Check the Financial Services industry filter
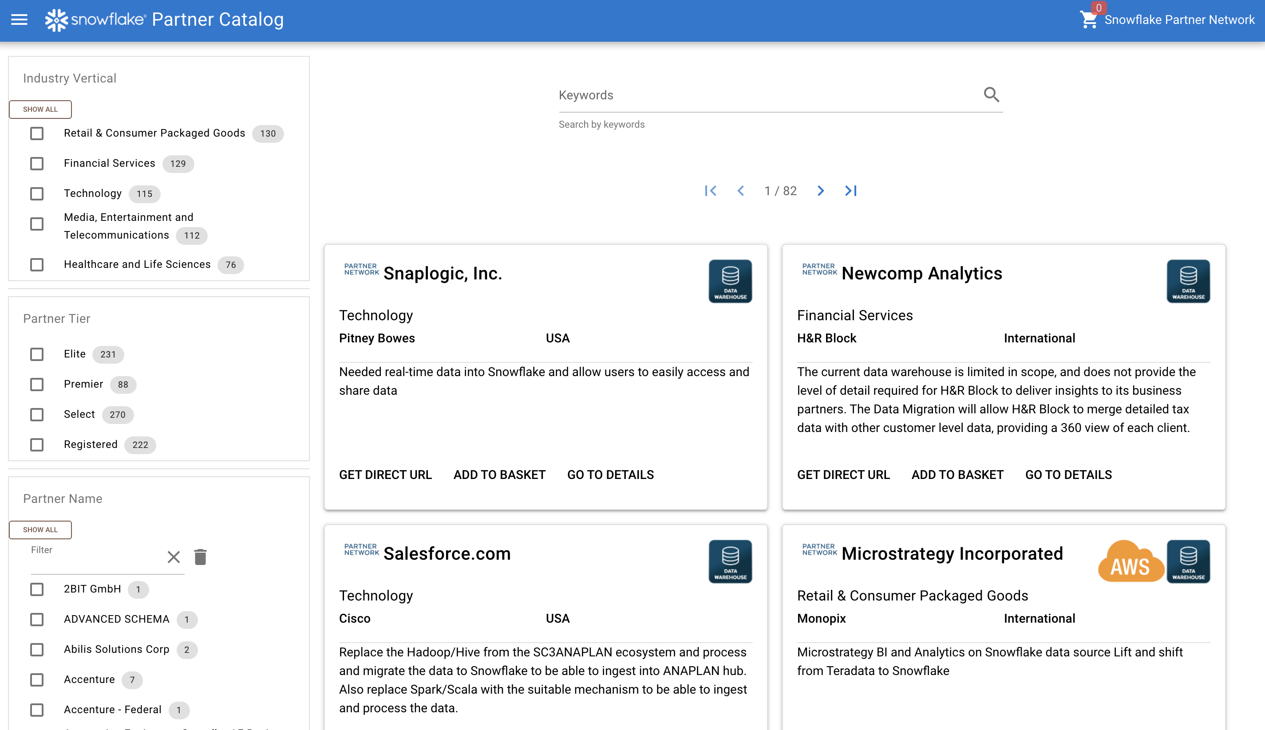The image size is (1265, 730). coord(37,164)
